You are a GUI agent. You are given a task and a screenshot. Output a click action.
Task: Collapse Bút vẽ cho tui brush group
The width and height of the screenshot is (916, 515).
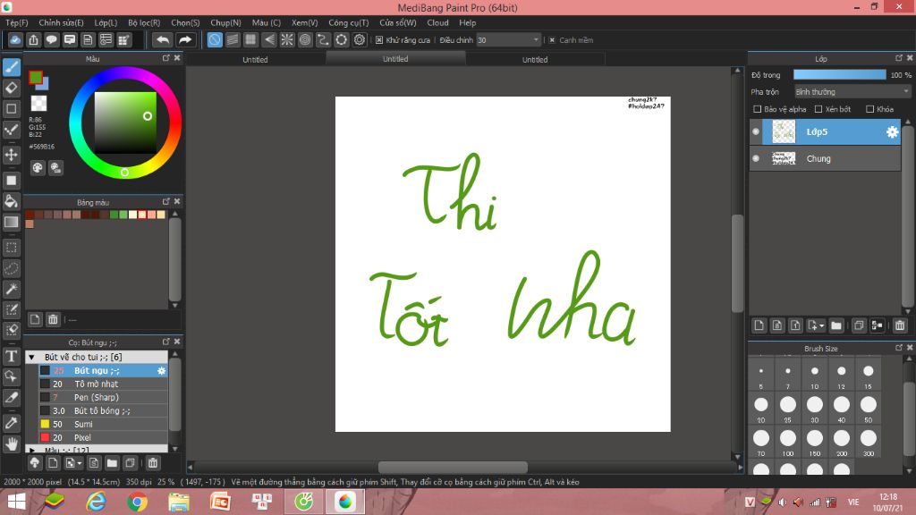pyautogui.click(x=32, y=357)
